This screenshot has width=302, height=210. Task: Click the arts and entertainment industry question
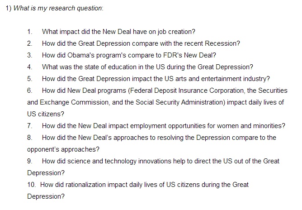click(x=156, y=79)
